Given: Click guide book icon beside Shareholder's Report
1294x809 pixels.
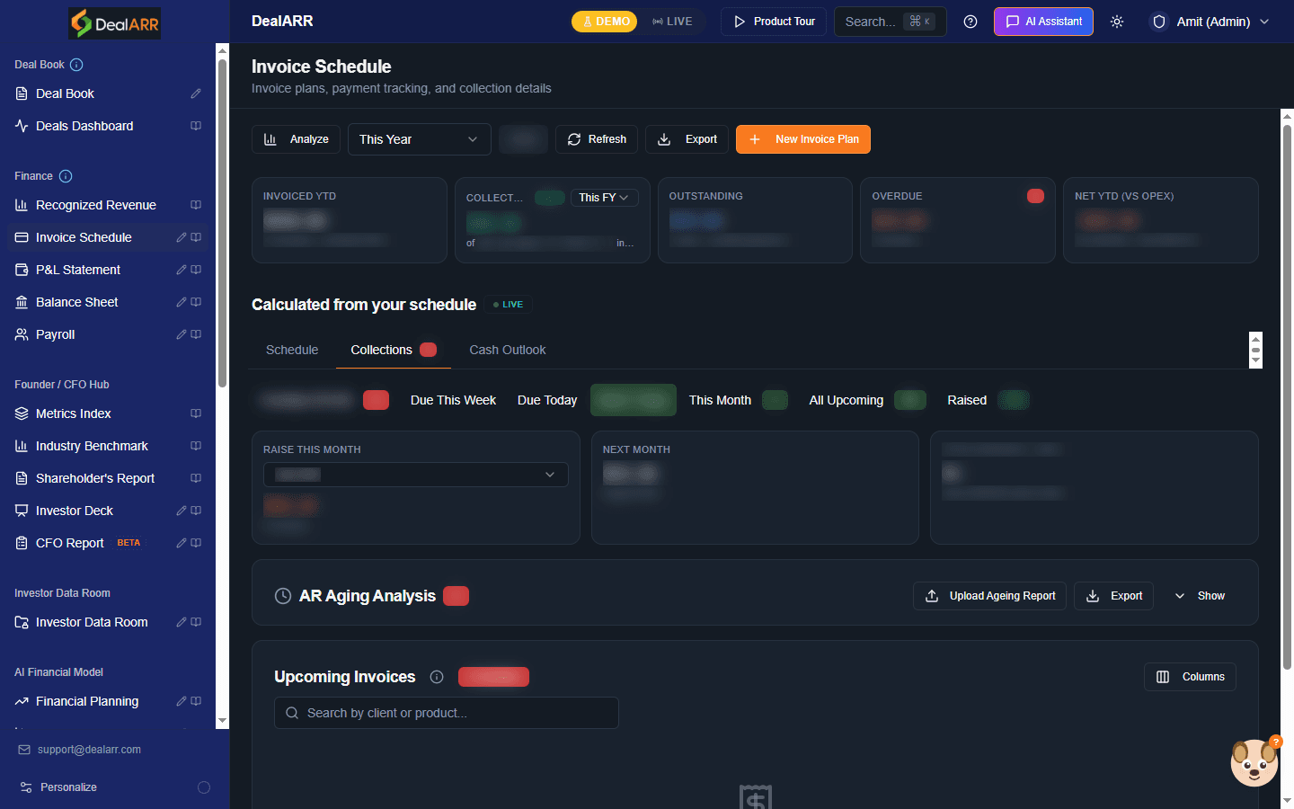Looking at the screenshot, I should click(196, 478).
